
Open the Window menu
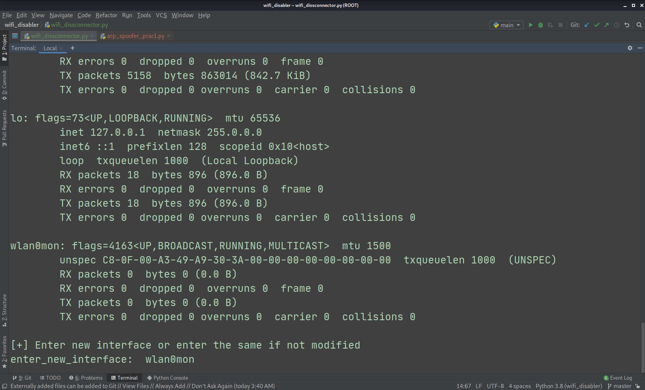pos(182,15)
